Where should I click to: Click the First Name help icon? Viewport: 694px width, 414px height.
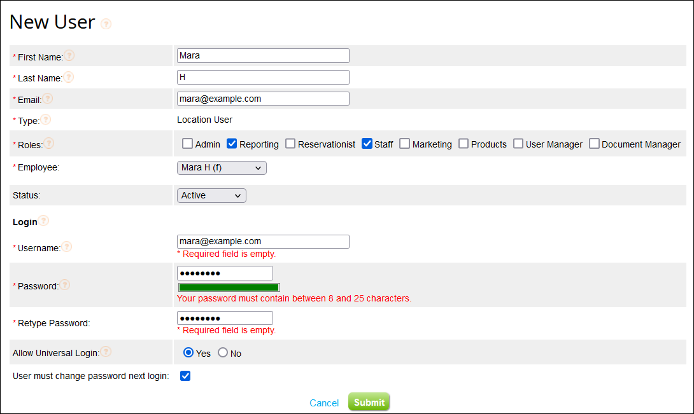[69, 55]
